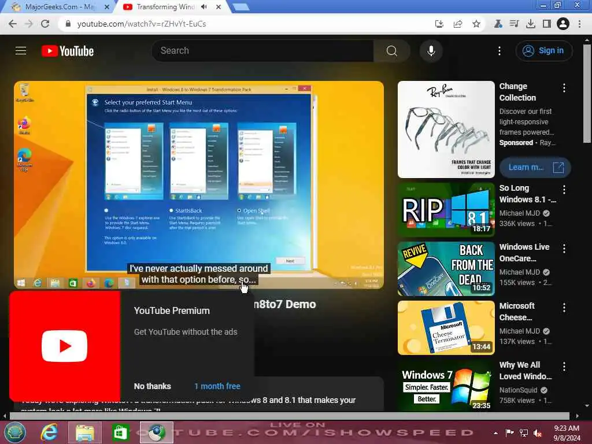Image resolution: width=592 pixels, height=444 pixels.
Task: Play the Windows 7 Simpler Faster thumbnail
Action: point(446,385)
